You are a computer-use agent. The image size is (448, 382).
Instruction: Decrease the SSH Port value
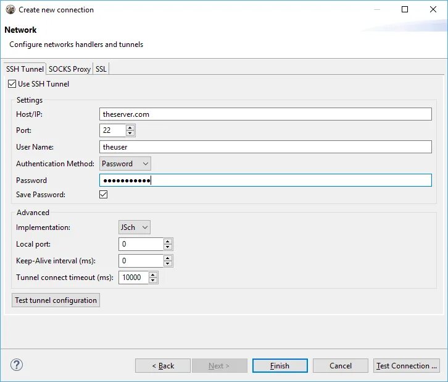pyautogui.click(x=130, y=133)
